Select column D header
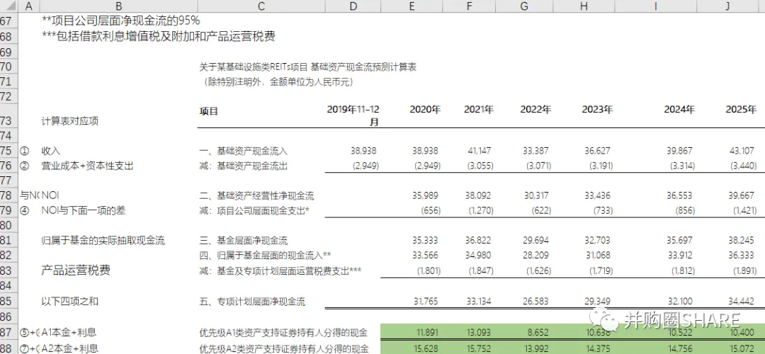The height and width of the screenshot is (354, 765). tap(353, 6)
